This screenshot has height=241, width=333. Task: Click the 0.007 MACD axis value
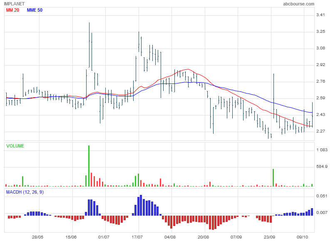click(x=322, y=213)
